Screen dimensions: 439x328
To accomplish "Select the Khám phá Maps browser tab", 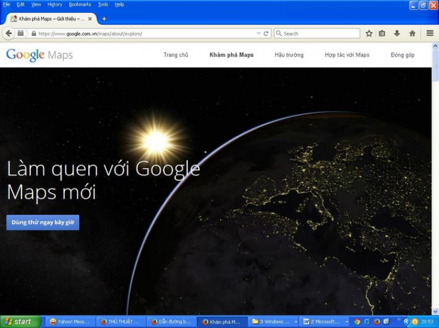I will coord(51,19).
